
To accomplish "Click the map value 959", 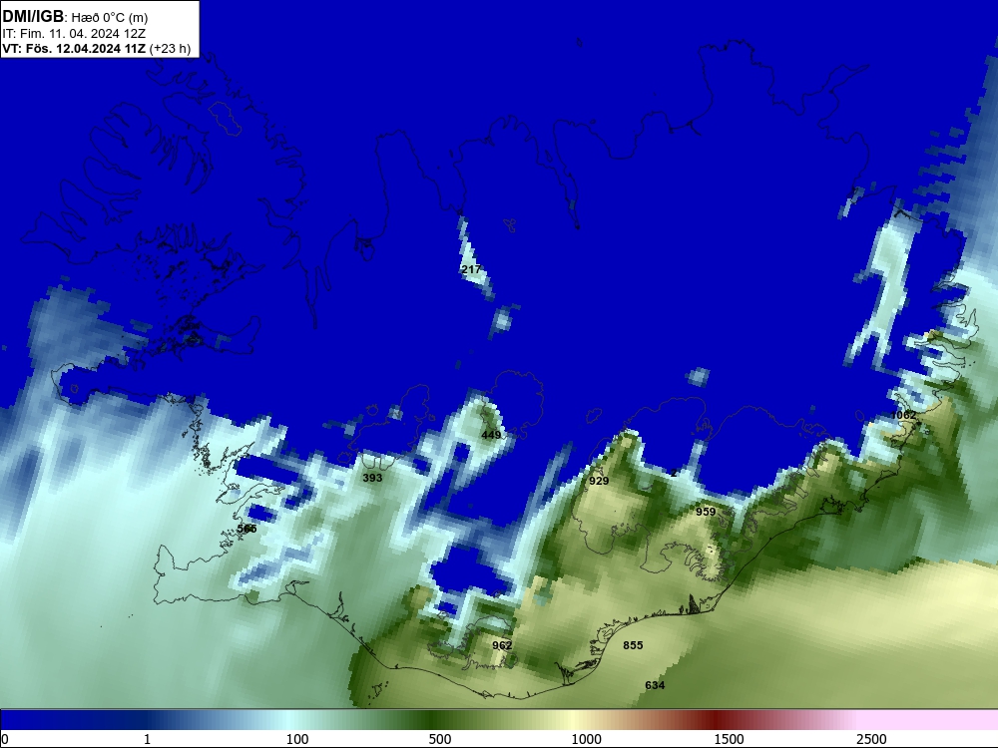I will (x=706, y=512).
